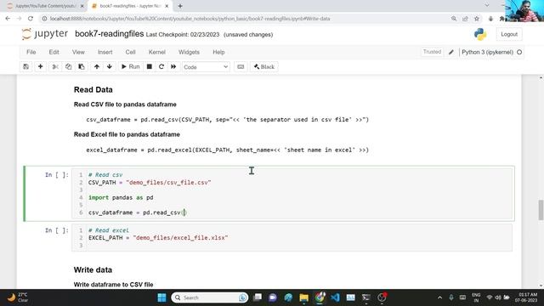Click the pencil edit mode icon
Image resolution: width=544 pixels, height=306 pixels.
pyautogui.click(x=451, y=52)
